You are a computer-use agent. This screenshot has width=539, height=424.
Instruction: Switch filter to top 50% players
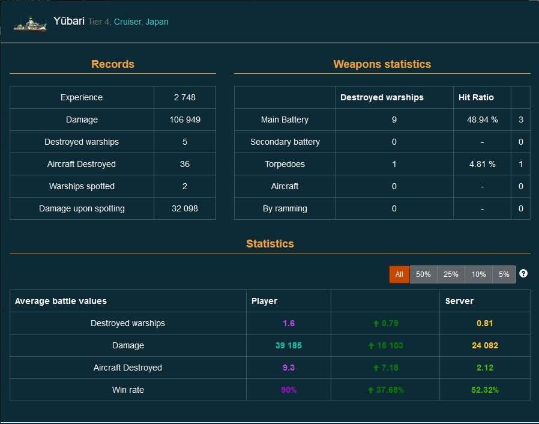[423, 274]
